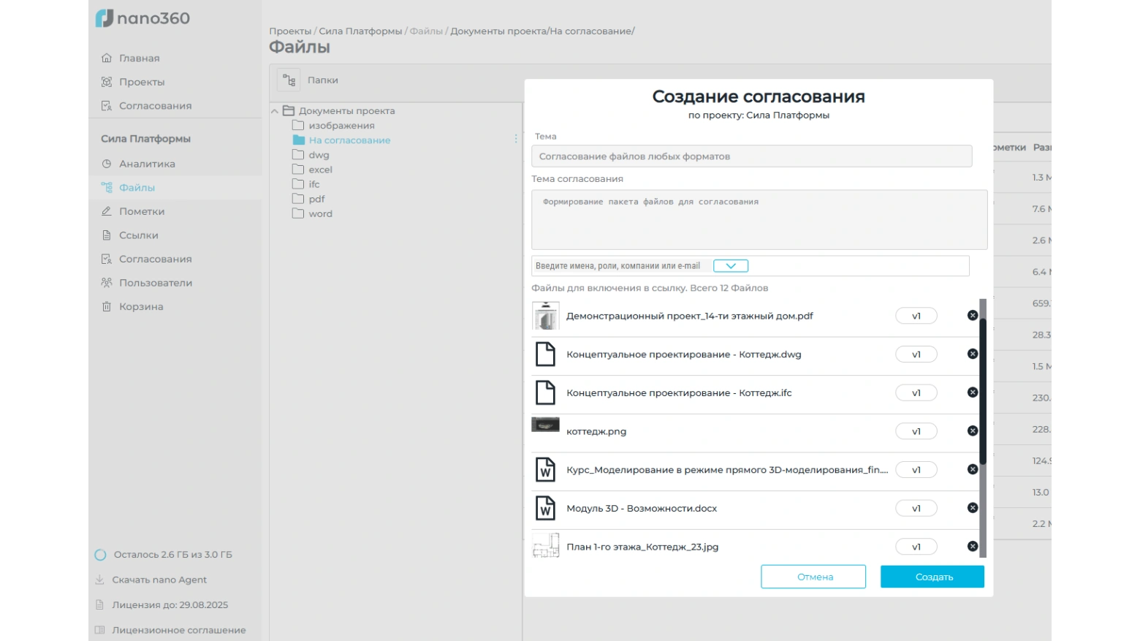Viewport: 1140px width, 641px height.
Task: Click the коттедж.png thumbnail
Action: (545, 425)
